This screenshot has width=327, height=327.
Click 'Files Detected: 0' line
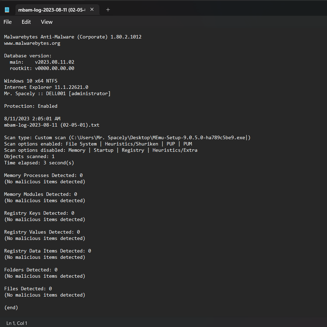click(28, 289)
